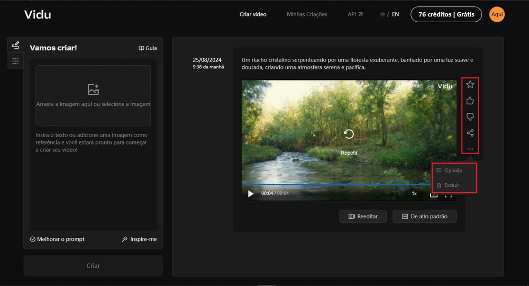
Task: Click Inspire-me for a prompt idea
Action: click(139, 239)
